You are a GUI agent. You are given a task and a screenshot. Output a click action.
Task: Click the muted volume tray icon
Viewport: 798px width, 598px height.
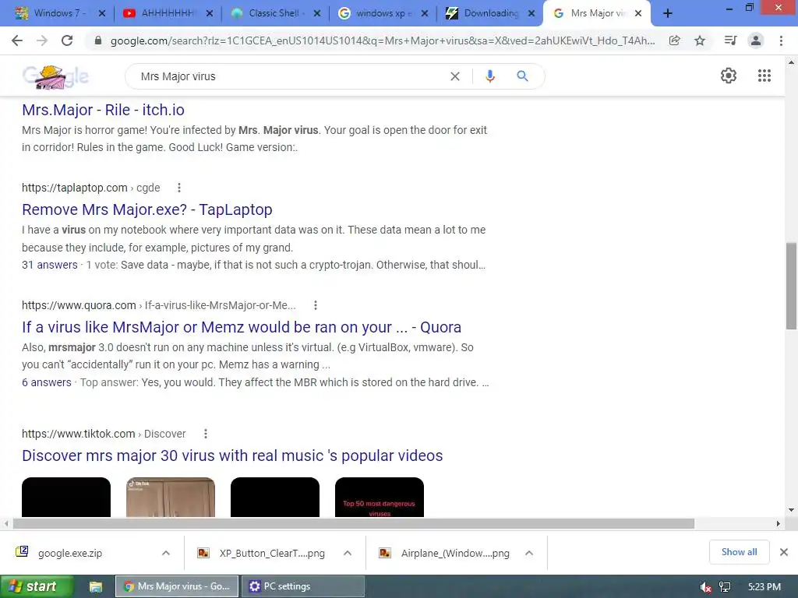click(705, 587)
